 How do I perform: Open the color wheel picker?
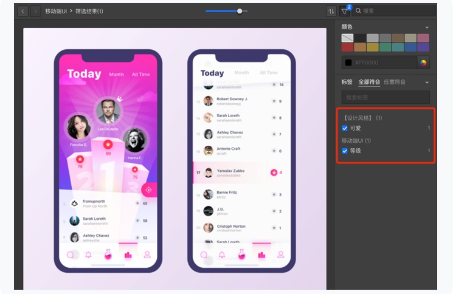(423, 63)
